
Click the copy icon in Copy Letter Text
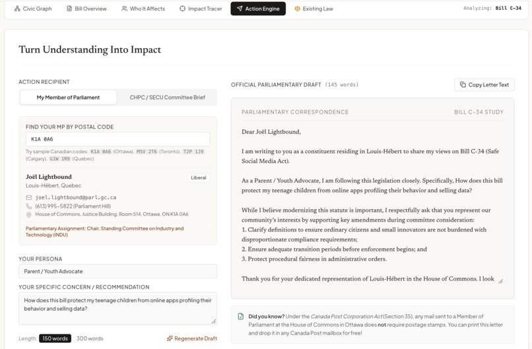click(x=463, y=84)
